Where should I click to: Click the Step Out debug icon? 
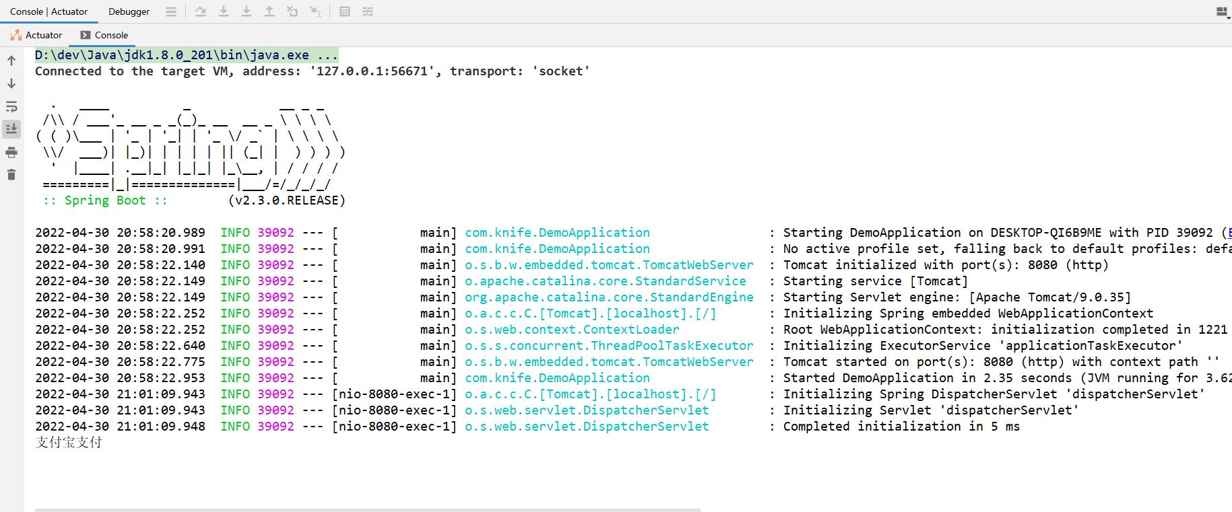tap(269, 11)
